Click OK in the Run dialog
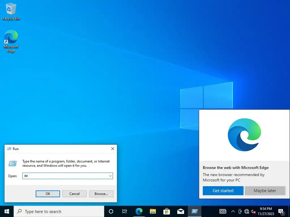The width and height of the screenshot is (290, 217). click(x=48, y=194)
